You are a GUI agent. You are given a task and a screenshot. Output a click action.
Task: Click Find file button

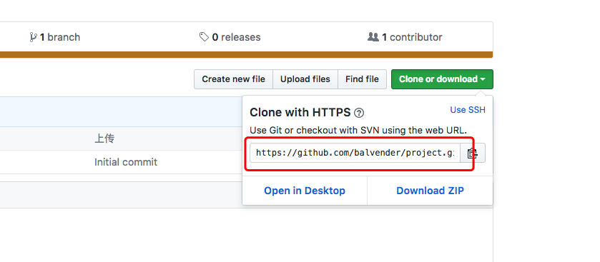pos(362,79)
